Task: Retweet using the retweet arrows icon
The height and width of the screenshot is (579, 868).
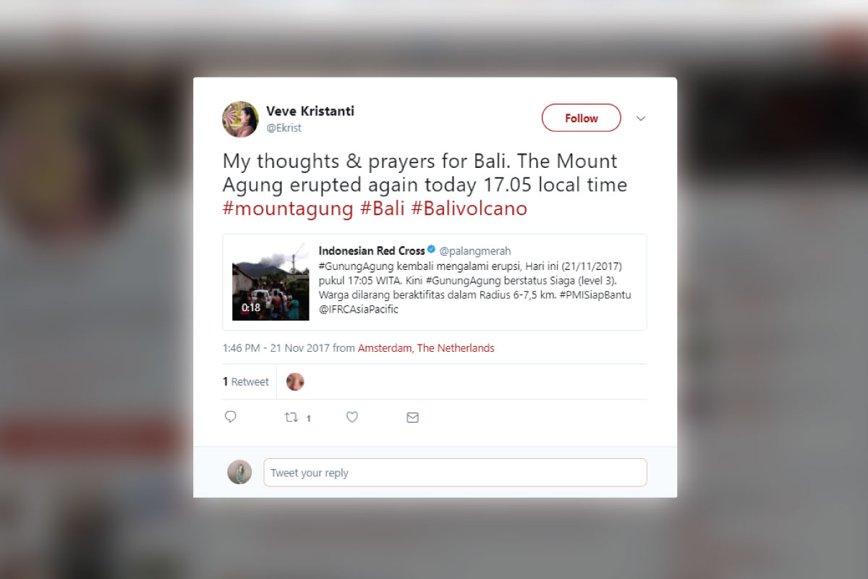Action: coord(292,417)
